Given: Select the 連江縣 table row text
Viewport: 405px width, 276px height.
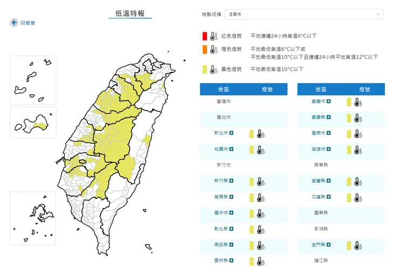Looking at the screenshot, I should click(x=321, y=260).
